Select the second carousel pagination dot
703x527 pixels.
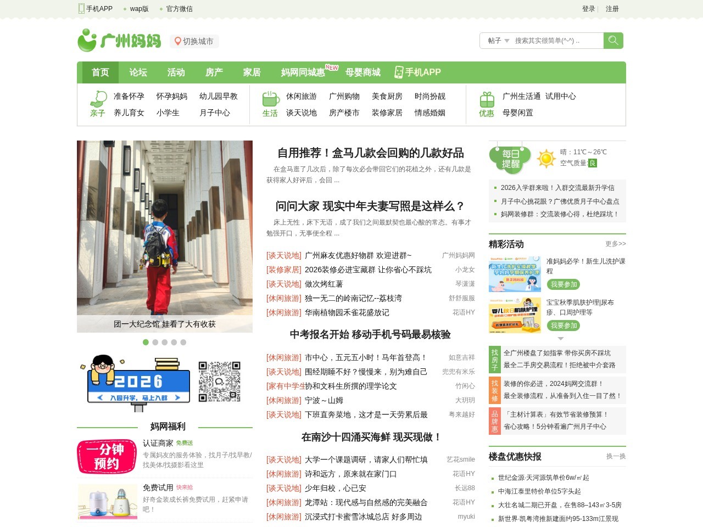pos(155,342)
